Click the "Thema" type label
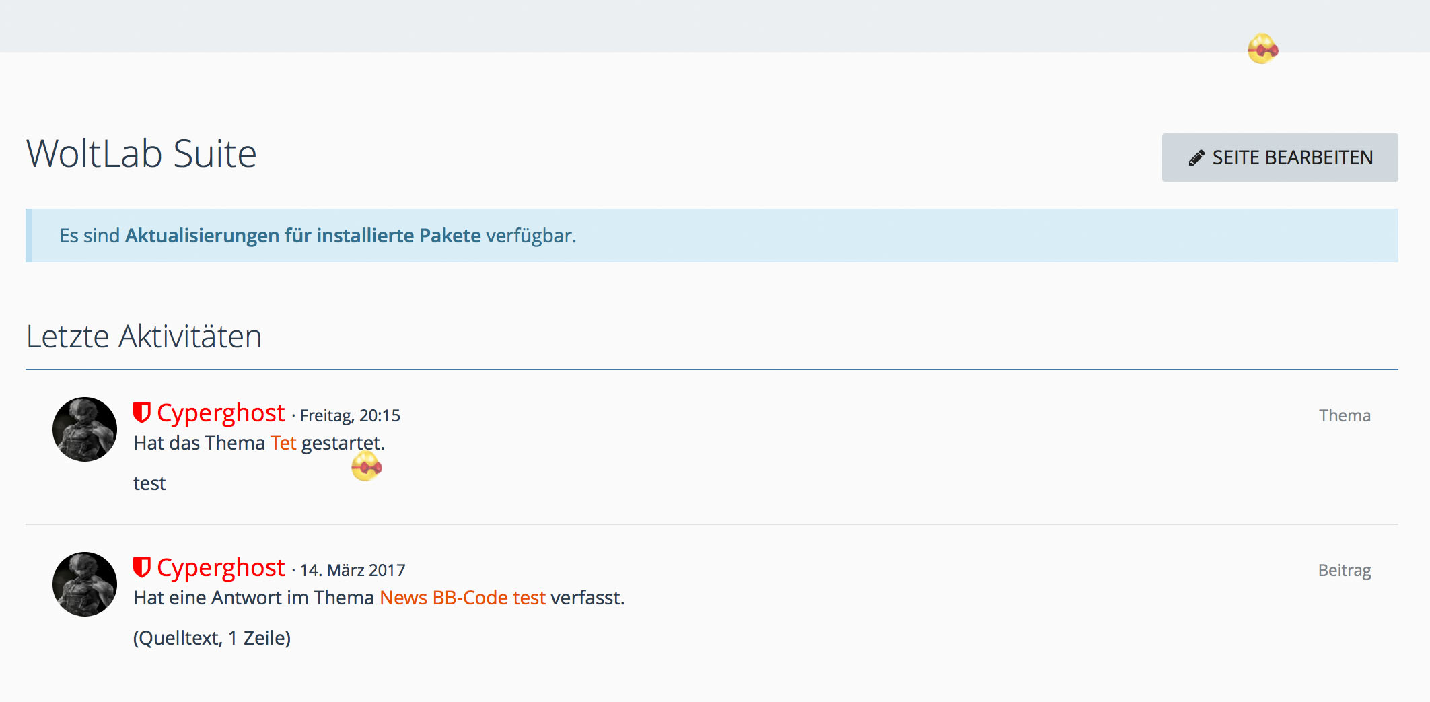 [1344, 415]
